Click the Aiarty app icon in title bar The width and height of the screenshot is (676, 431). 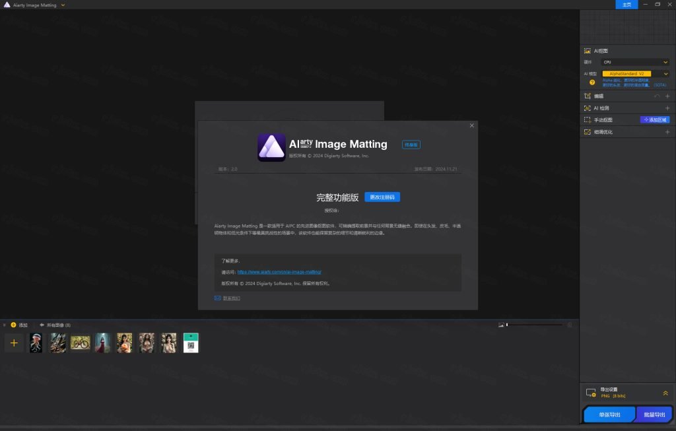[7, 5]
